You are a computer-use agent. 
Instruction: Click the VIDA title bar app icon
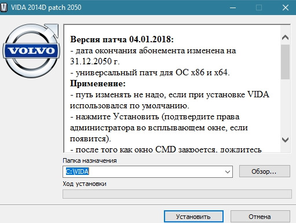[3, 8]
